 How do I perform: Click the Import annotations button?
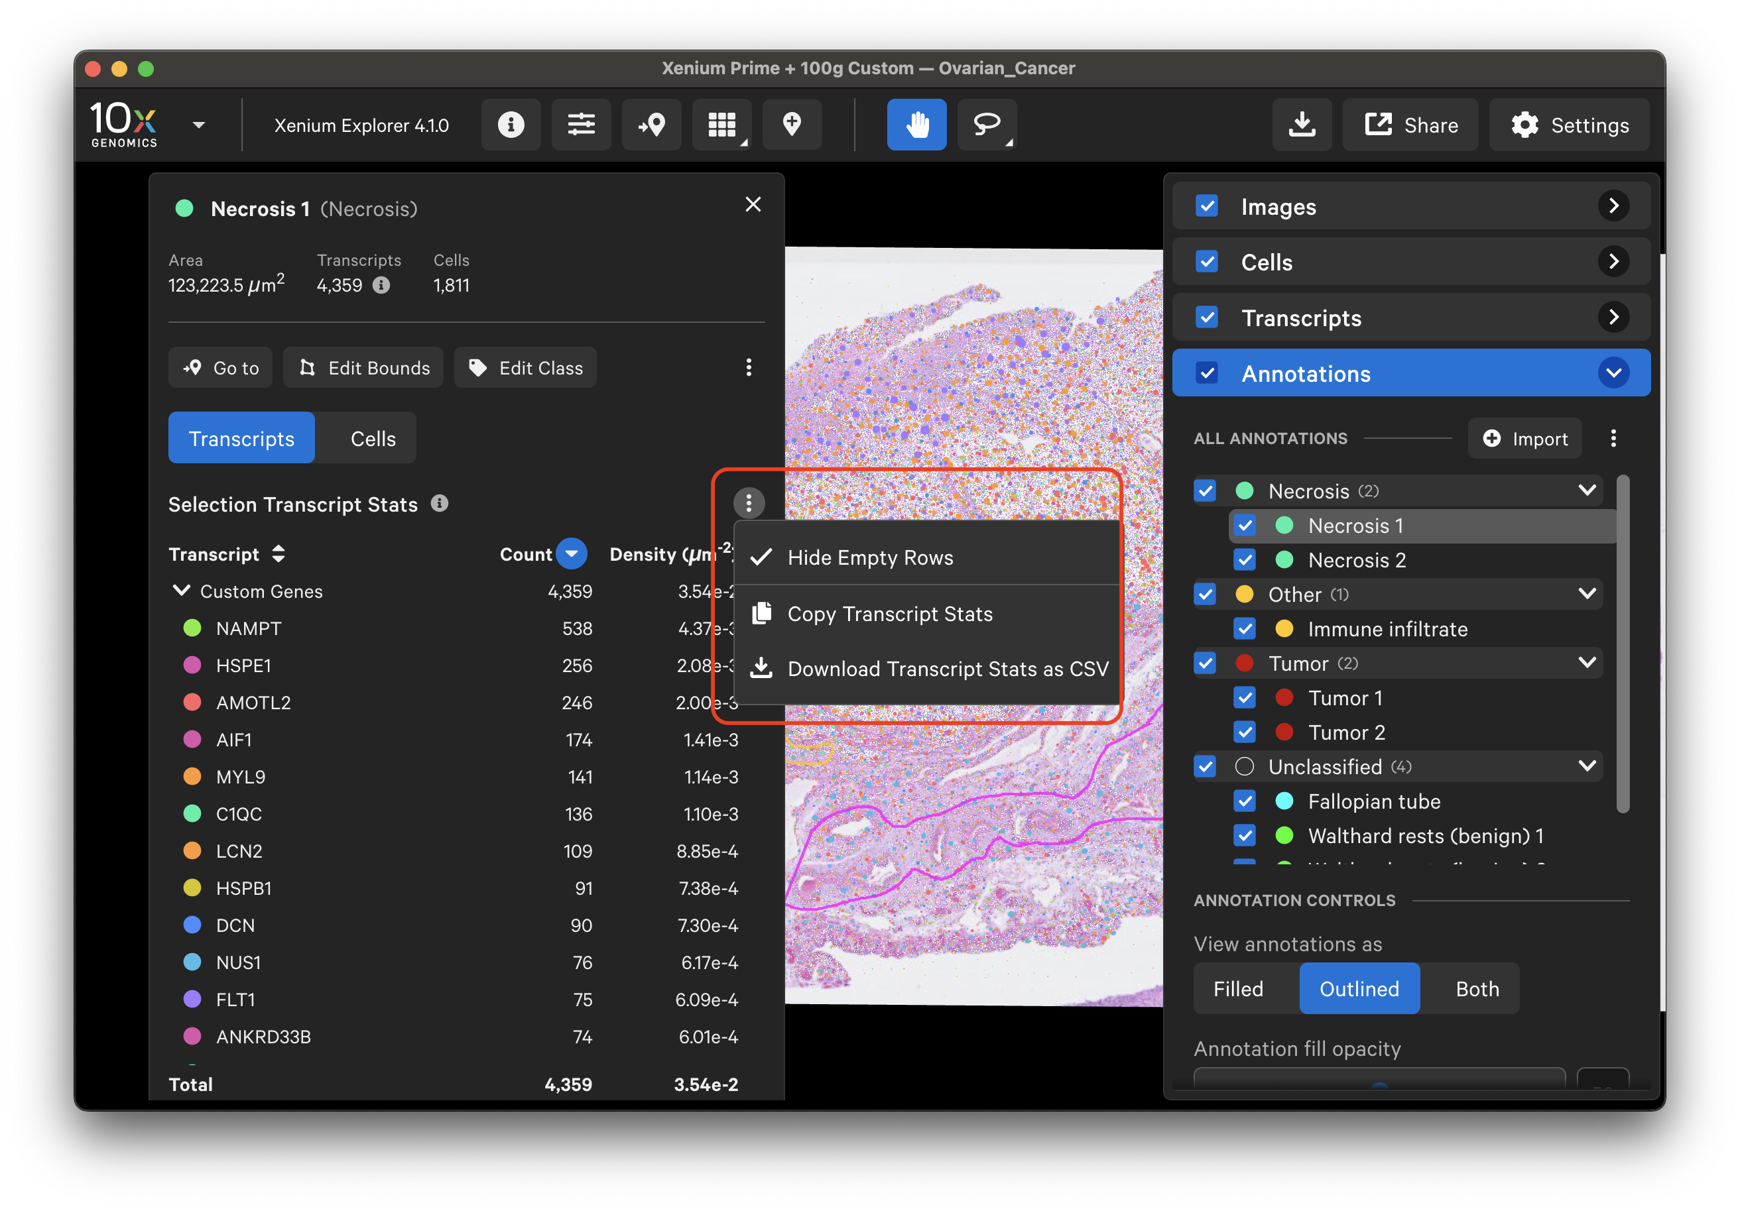point(1524,439)
